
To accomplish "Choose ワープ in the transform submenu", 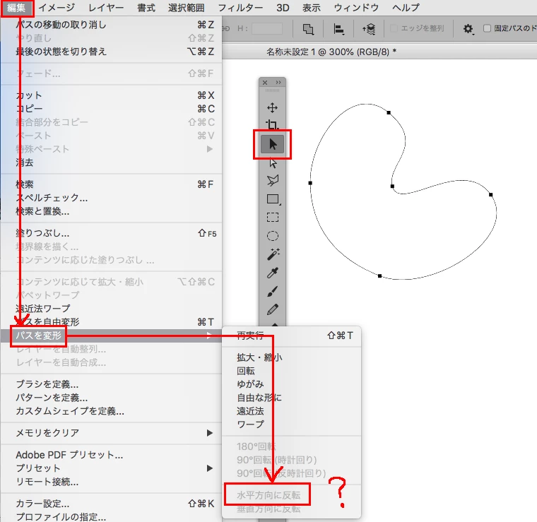I will [291, 425].
